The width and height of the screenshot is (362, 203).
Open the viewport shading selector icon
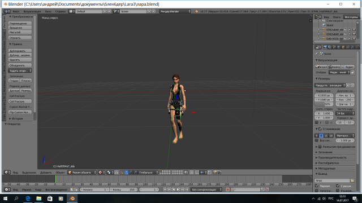(x=101, y=173)
